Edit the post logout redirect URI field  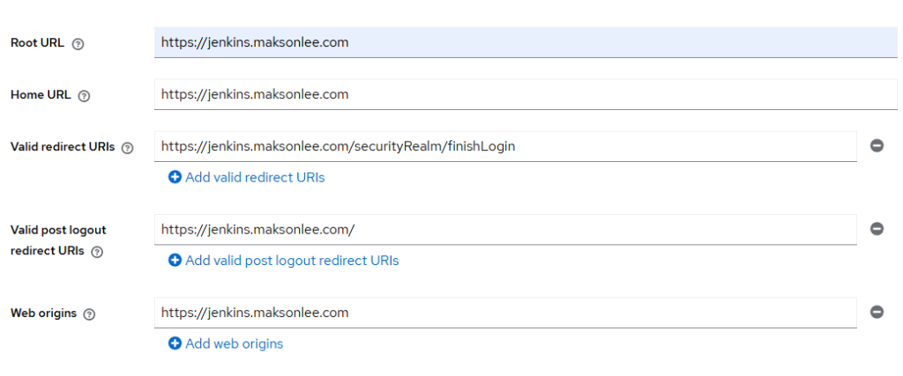[x=505, y=230]
